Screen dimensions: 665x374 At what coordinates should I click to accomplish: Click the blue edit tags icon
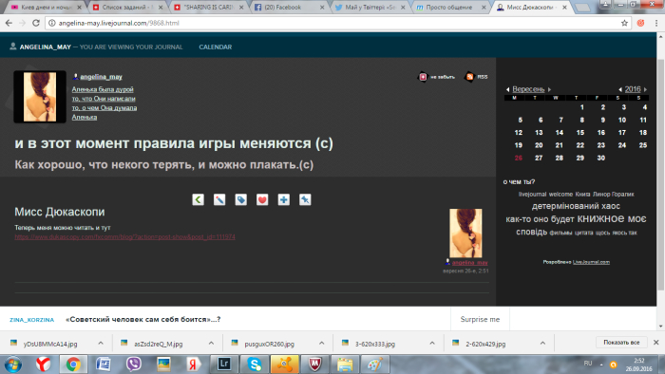point(241,199)
